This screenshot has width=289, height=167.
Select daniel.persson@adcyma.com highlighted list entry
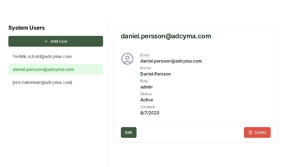coord(56,69)
